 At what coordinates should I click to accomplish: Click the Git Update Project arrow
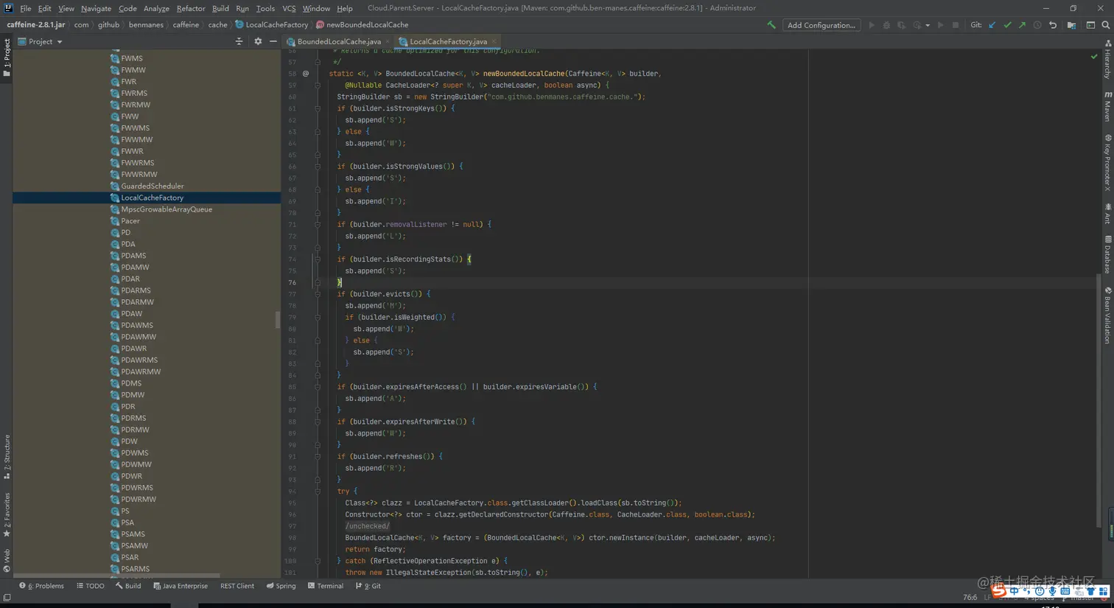point(992,25)
